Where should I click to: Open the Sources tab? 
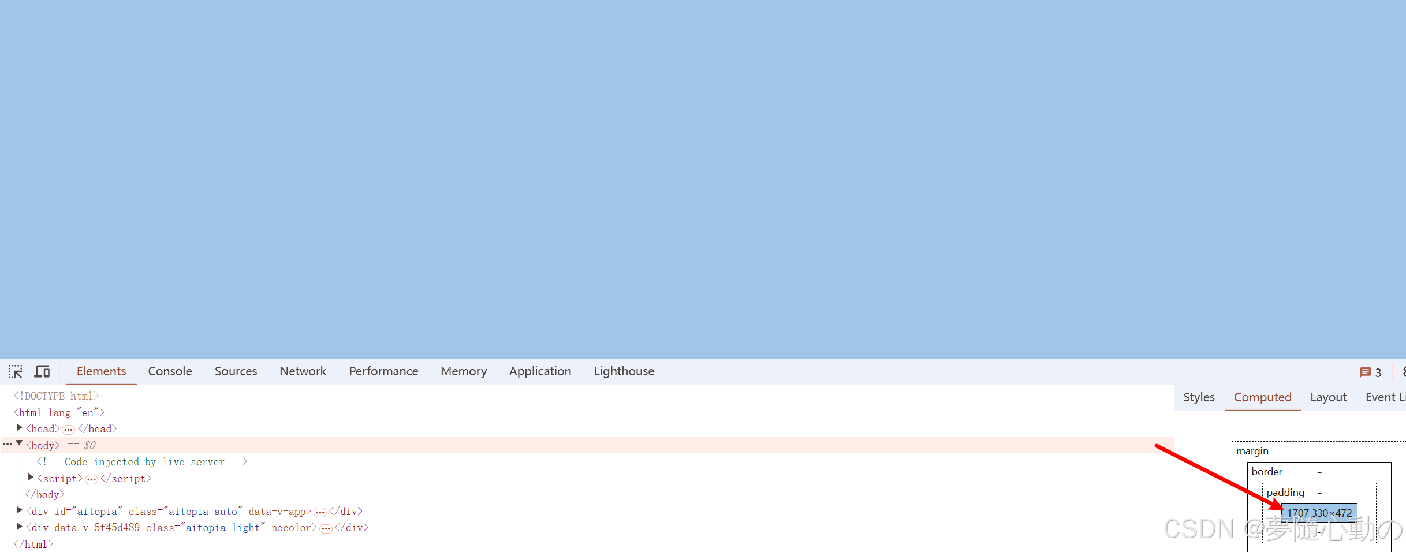pyautogui.click(x=236, y=371)
